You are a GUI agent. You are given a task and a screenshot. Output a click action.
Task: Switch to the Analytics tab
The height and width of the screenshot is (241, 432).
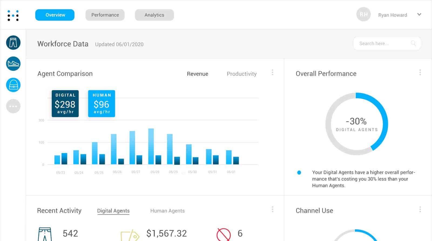coord(154,15)
